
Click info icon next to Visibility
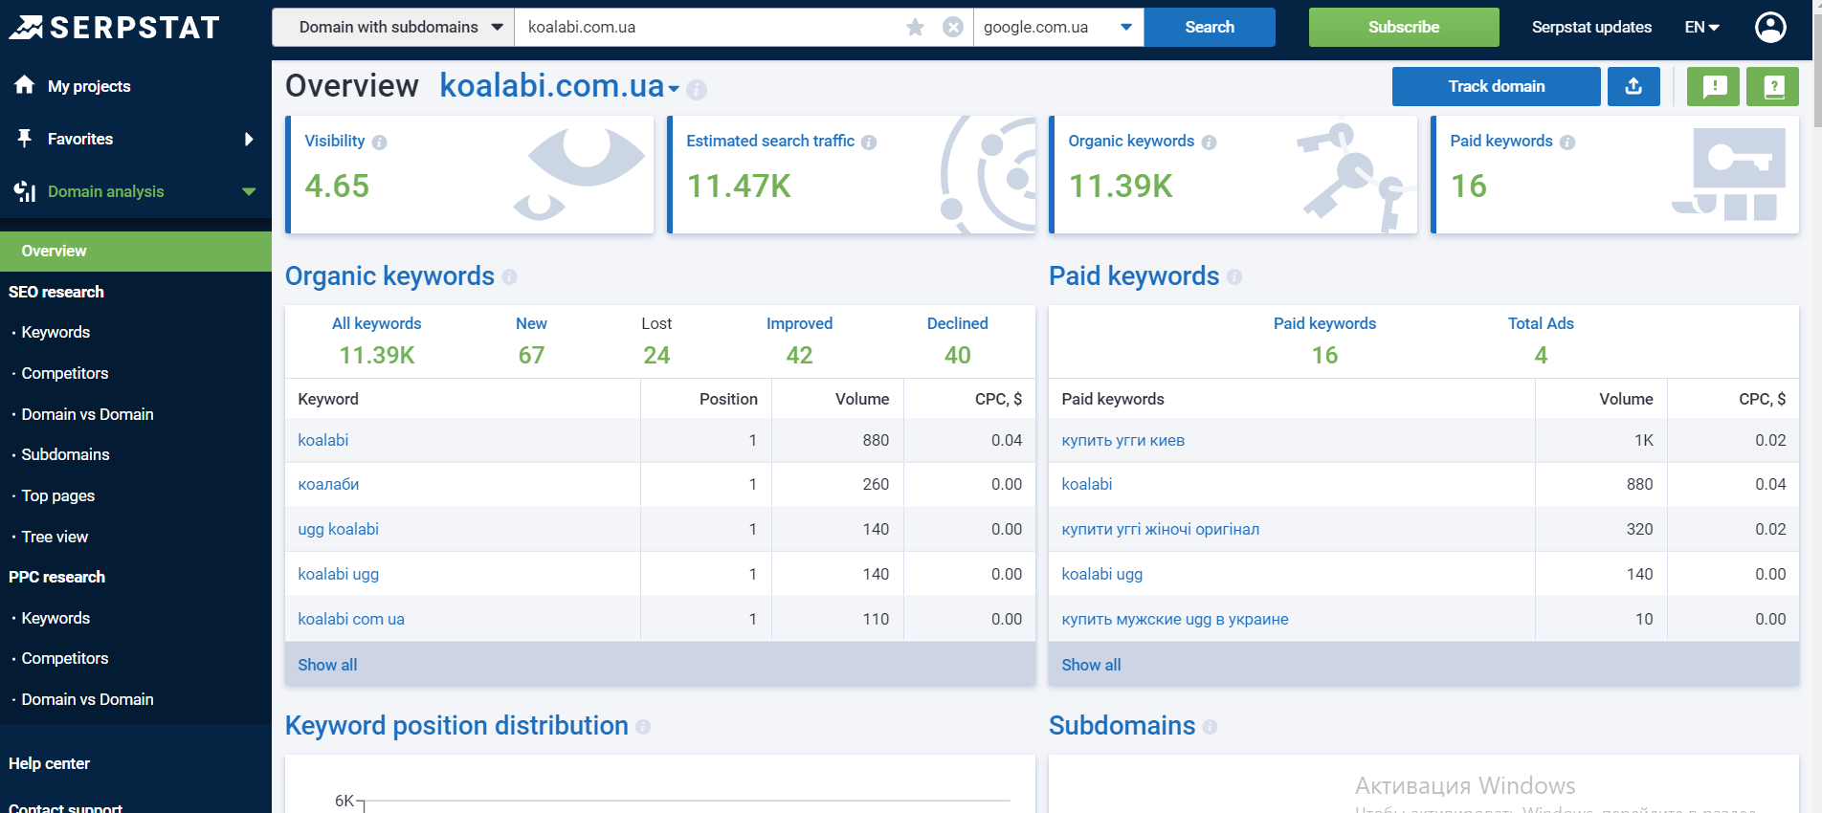pyautogui.click(x=379, y=143)
